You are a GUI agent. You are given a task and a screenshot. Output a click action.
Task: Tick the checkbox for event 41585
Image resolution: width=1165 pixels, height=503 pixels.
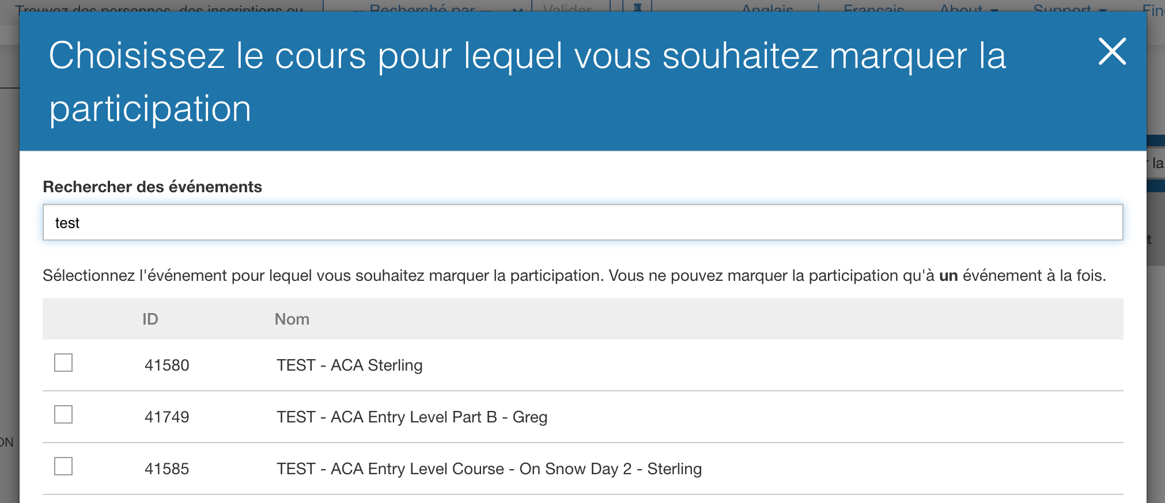(x=63, y=467)
